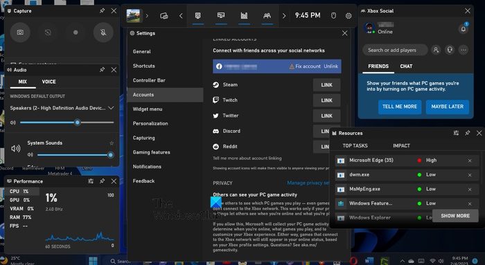This screenshot has height=265, width=485.
Task: Select RAM metric in Performance widget
Action: 22,217
